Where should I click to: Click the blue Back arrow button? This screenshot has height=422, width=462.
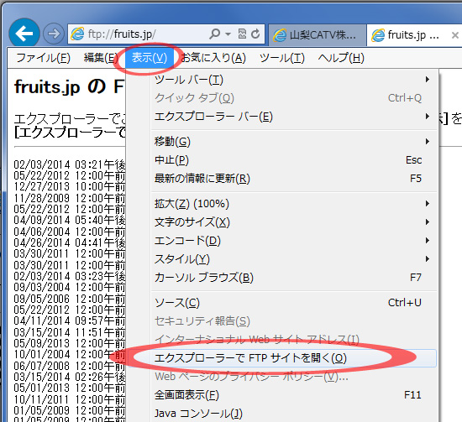coord(24,34)
